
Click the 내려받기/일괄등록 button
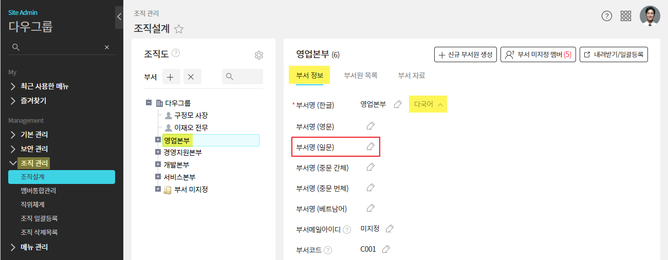click(614, 54)
